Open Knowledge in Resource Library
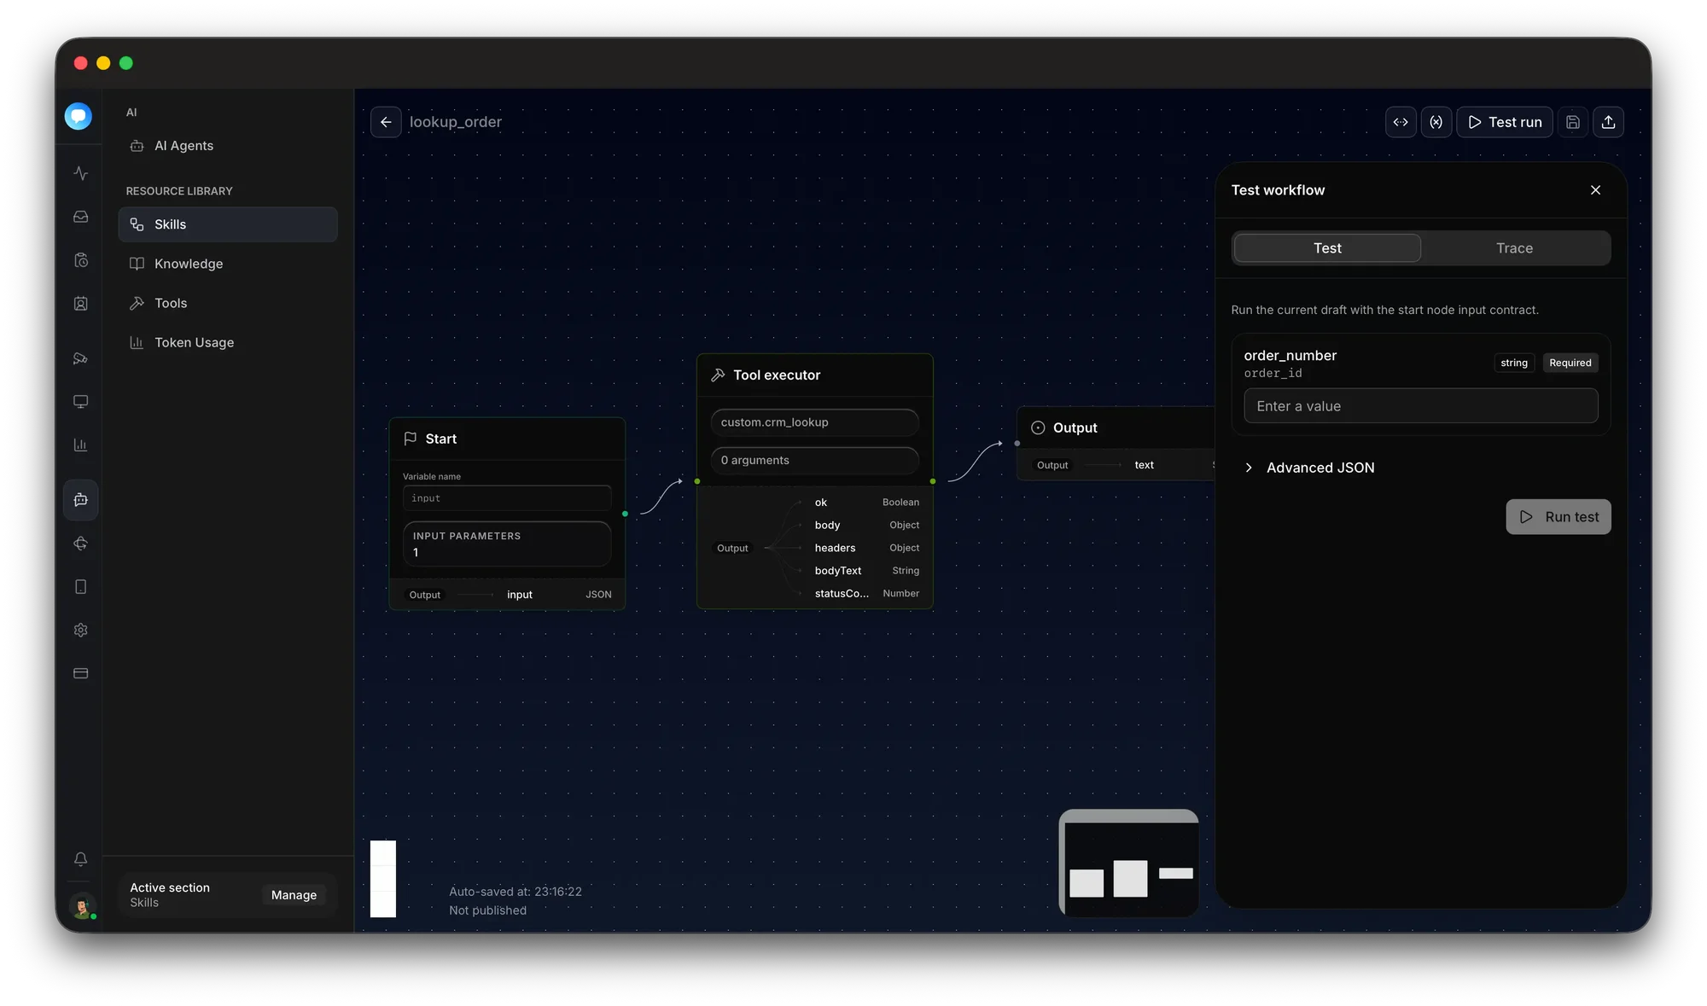 (x=228, y=264)
